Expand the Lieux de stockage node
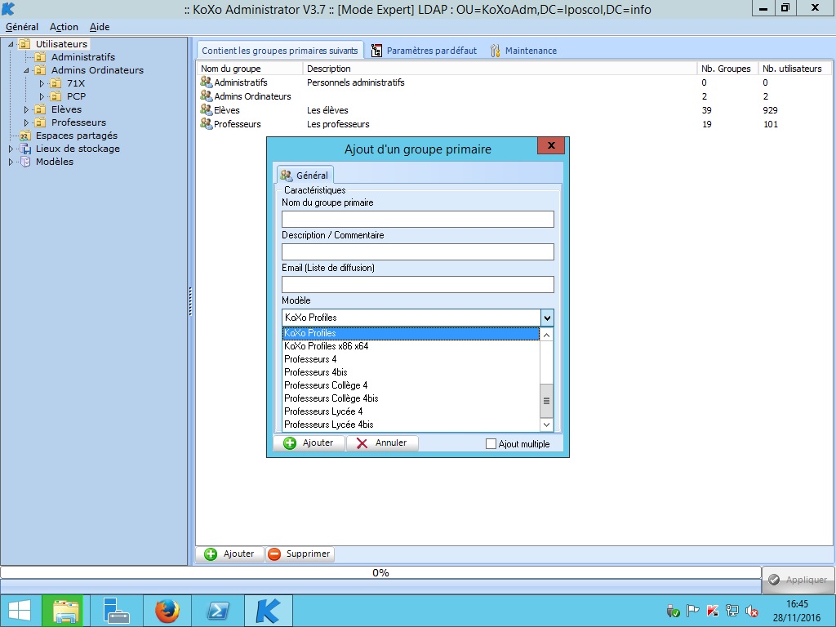This screenshot has height=627, width=836. [x=11, y=149]
